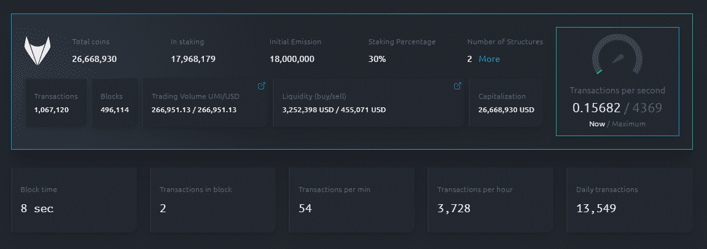This screenshot has height=249, width=707.
Task: Open Trading Volume external link icon
Action: pos(261,86)
